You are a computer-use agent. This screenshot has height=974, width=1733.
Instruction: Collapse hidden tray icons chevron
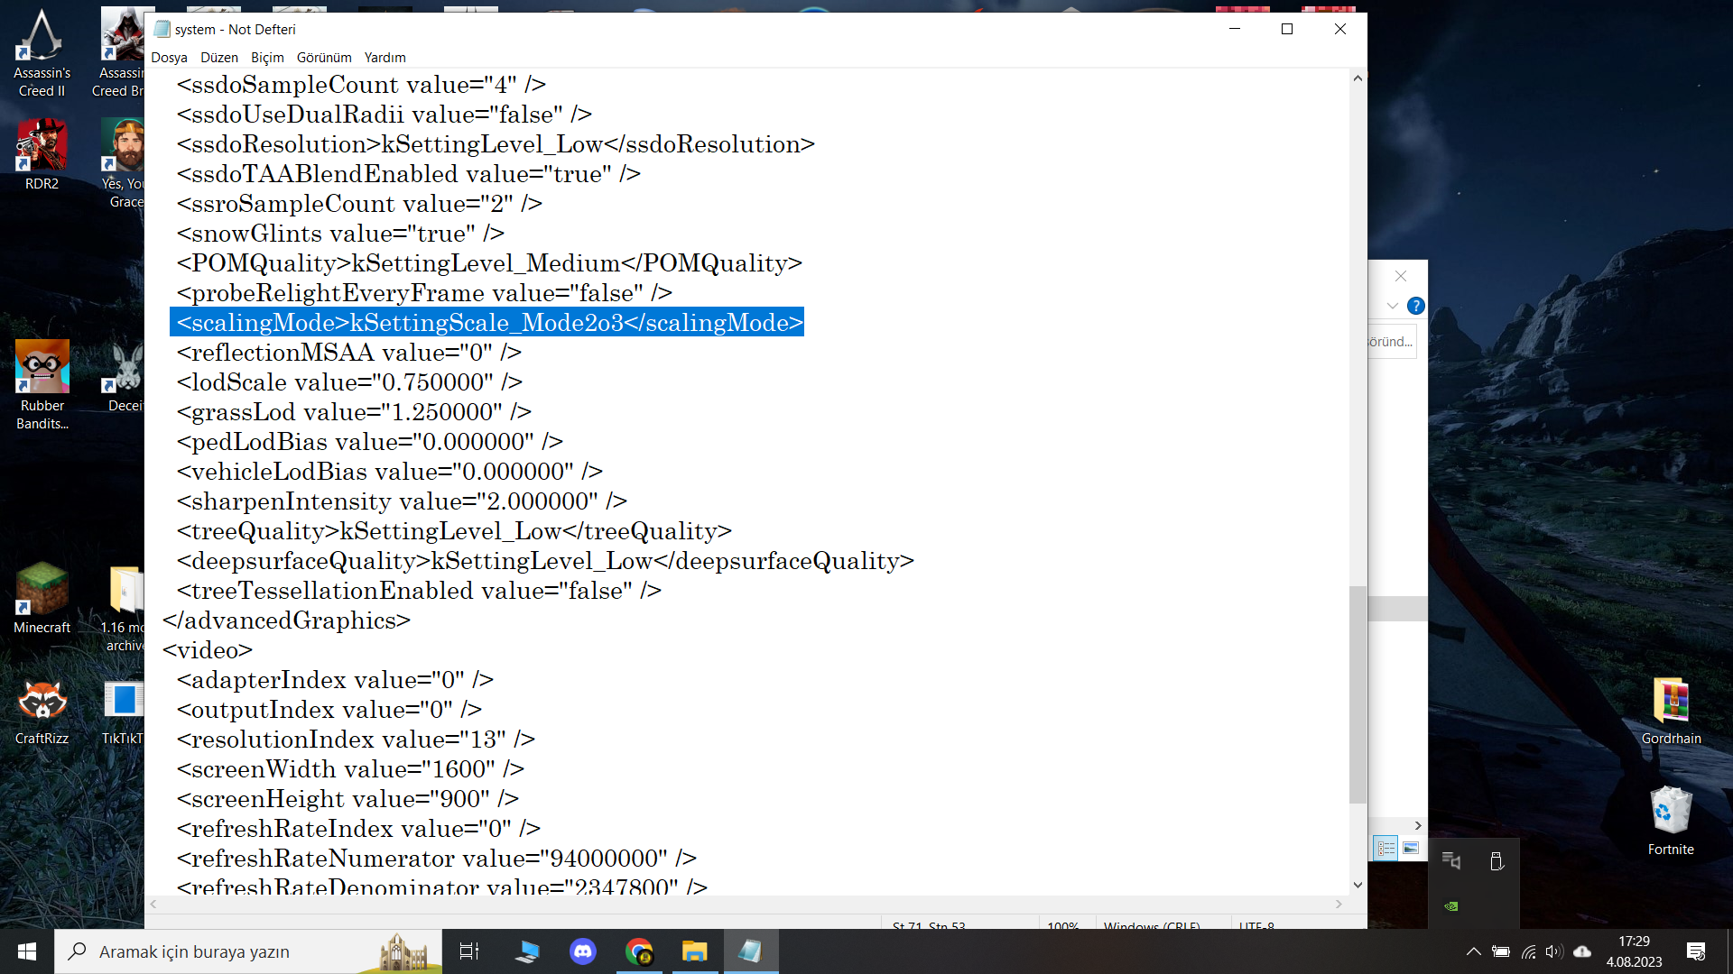point(1473,951)
